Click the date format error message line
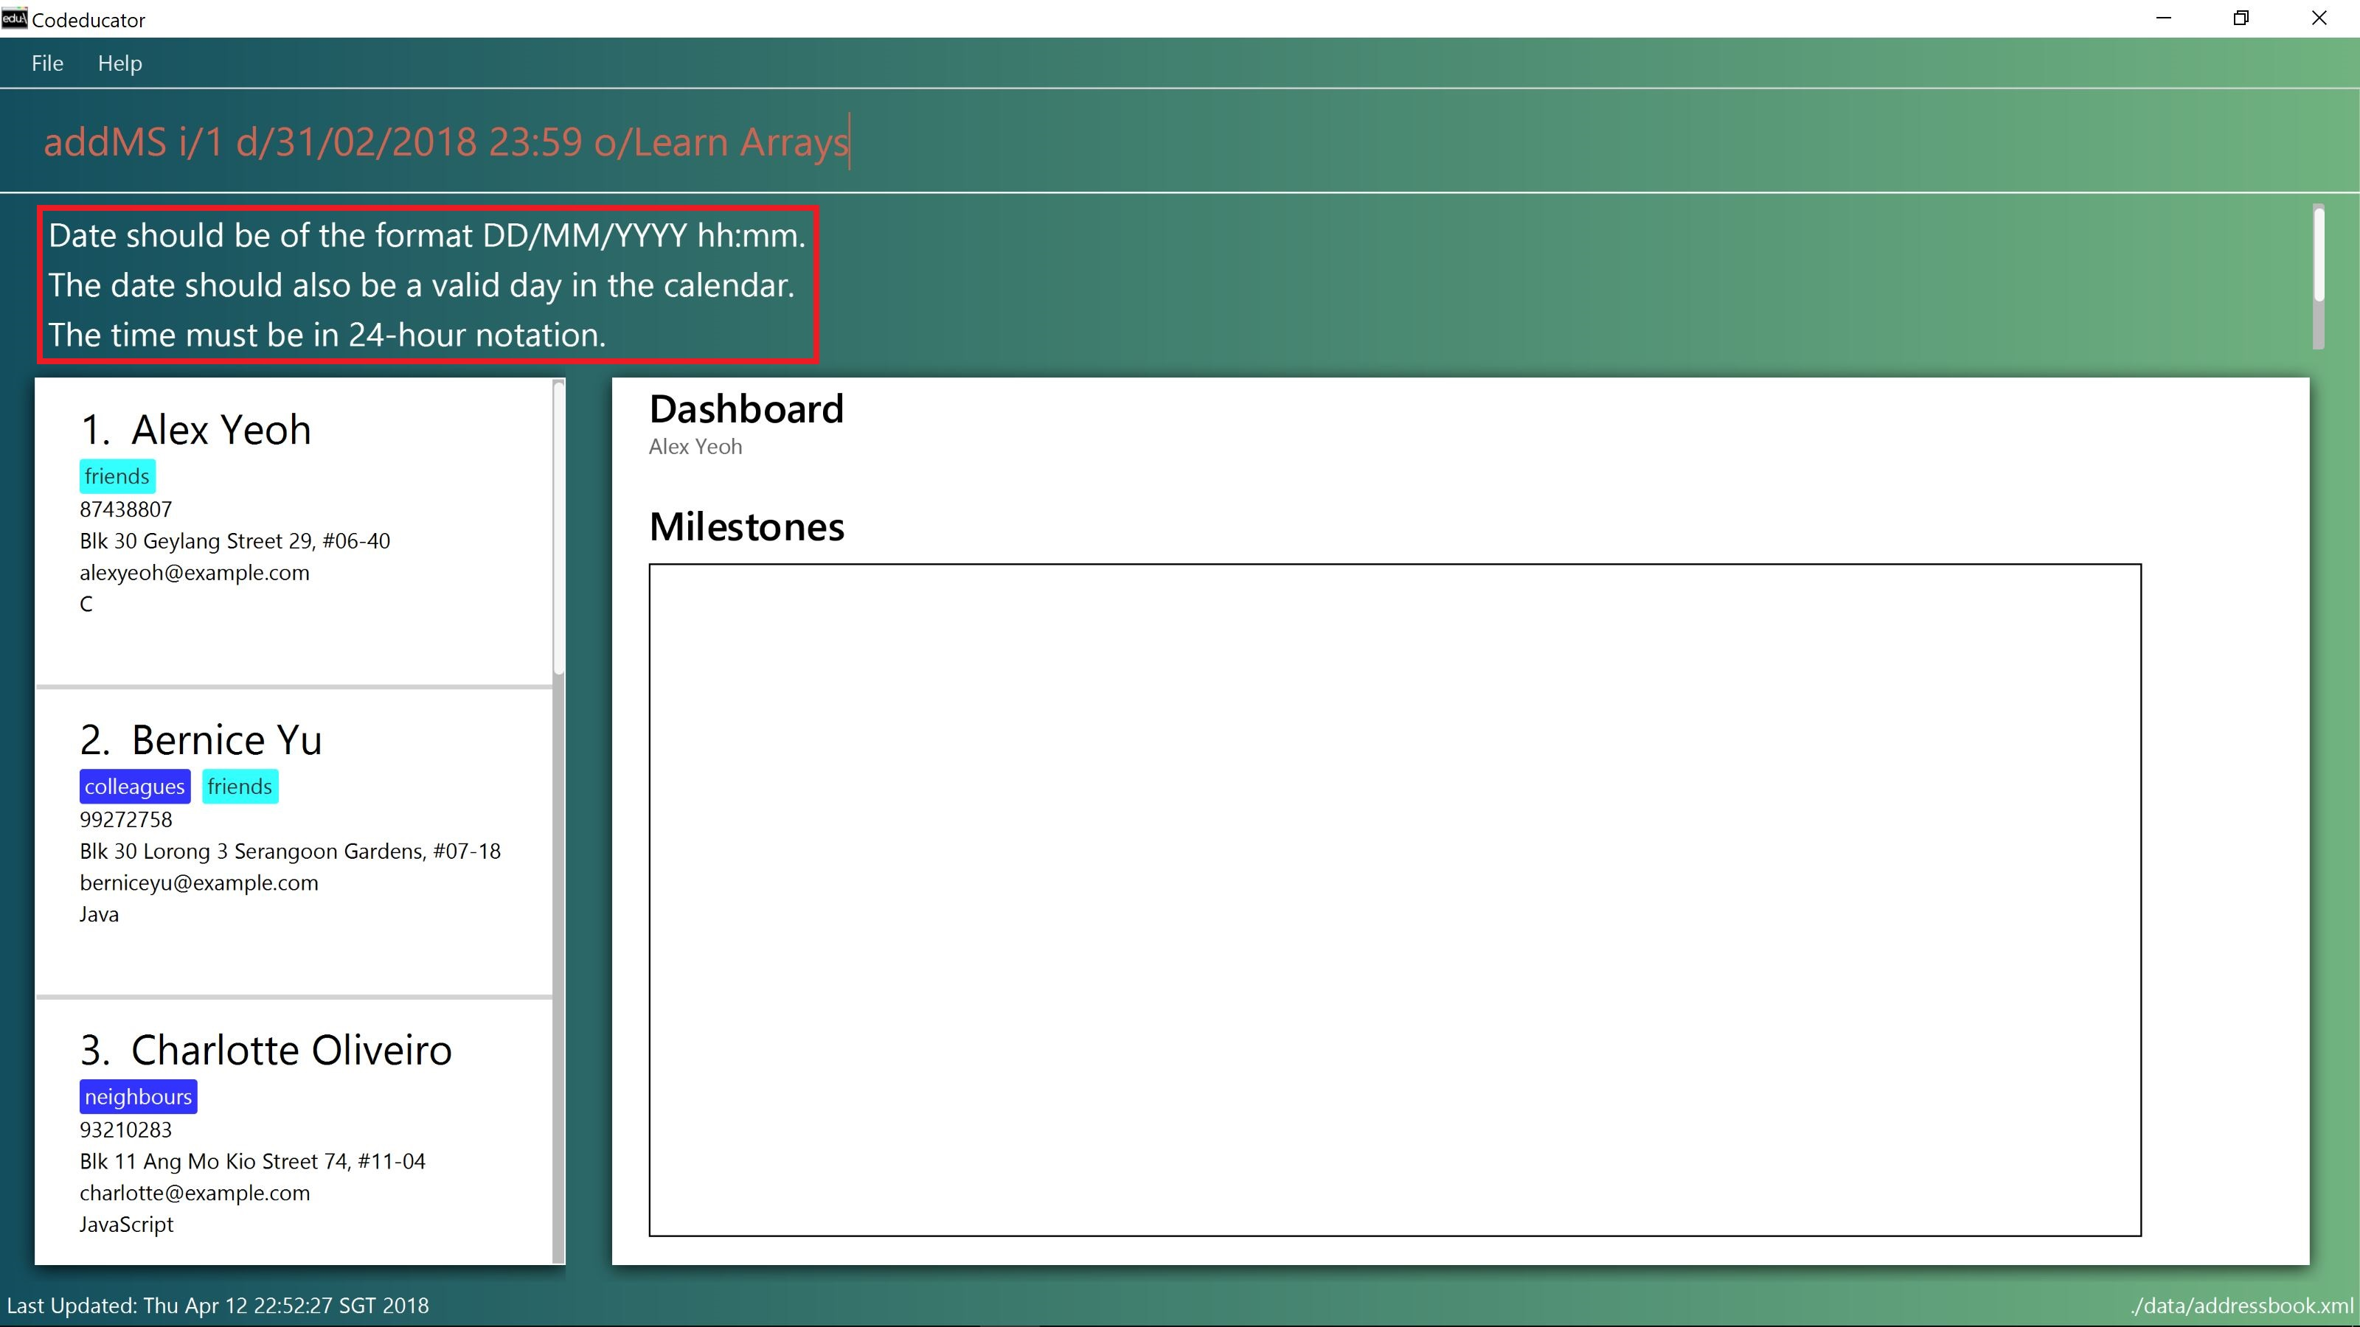This screenshot has height=1327, width=2360. tap(427, 235)
